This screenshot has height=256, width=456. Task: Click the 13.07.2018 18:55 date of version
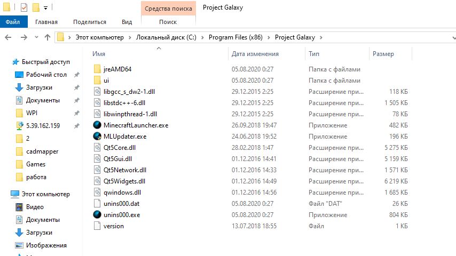click(x=254, y=226)
